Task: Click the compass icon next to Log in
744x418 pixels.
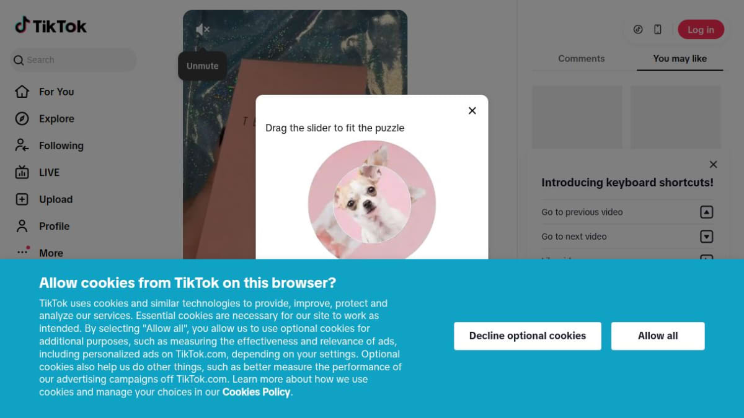Action: tap(638, 30)
